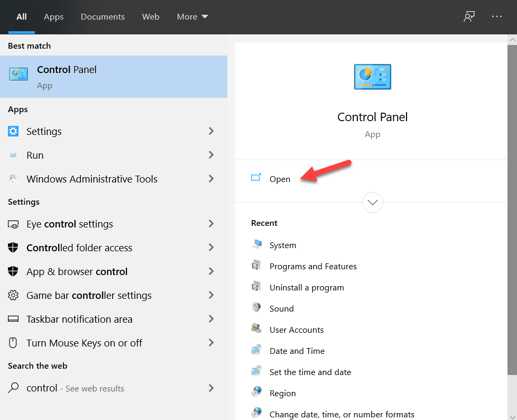The height and width of the screenshot is (420, 517).
Task: Expand the Run result arrow
Action: click(211, 155)
